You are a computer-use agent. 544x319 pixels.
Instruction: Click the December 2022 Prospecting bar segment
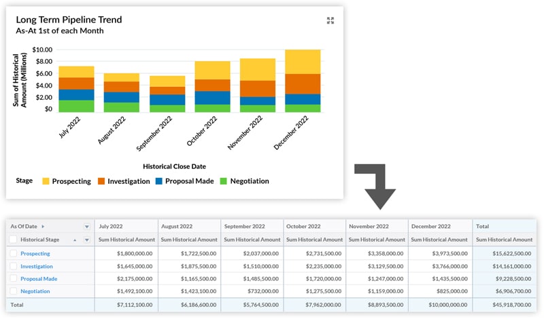(x=303, y=62)
